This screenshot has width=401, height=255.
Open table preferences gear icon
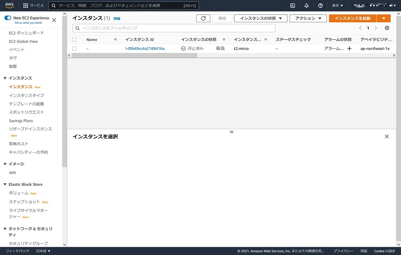387,28
